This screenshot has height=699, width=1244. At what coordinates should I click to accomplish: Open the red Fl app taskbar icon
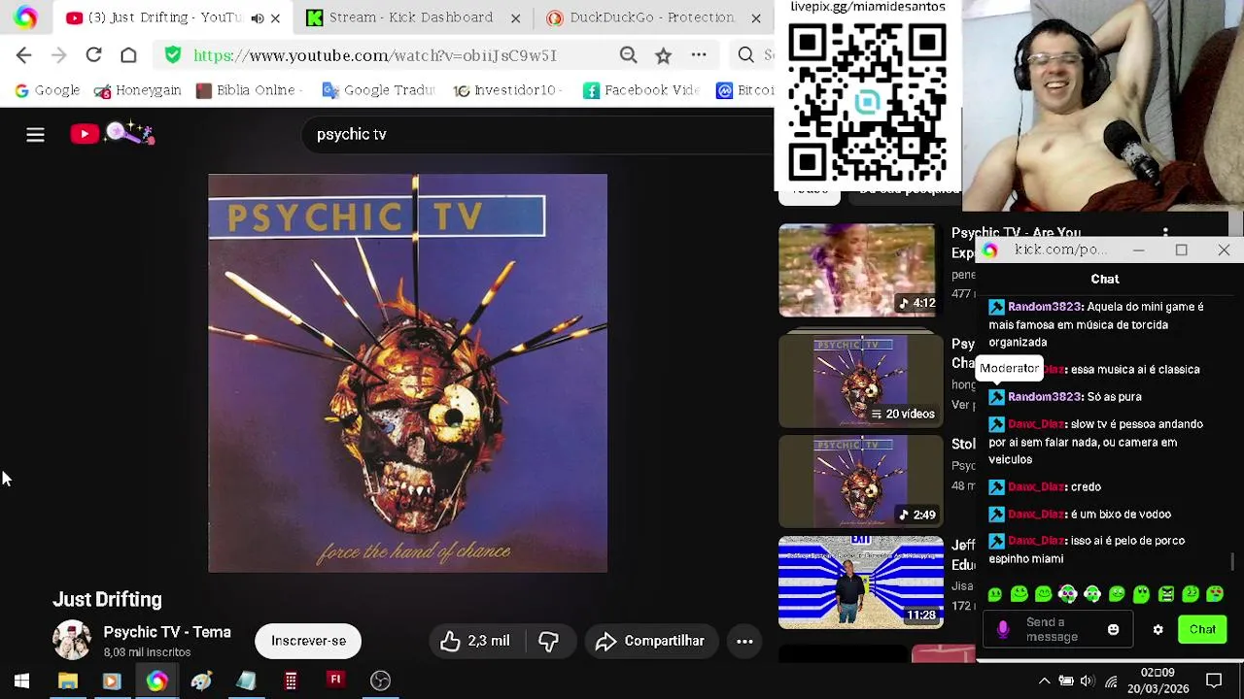pyautogui.click(x=334, y=680)
